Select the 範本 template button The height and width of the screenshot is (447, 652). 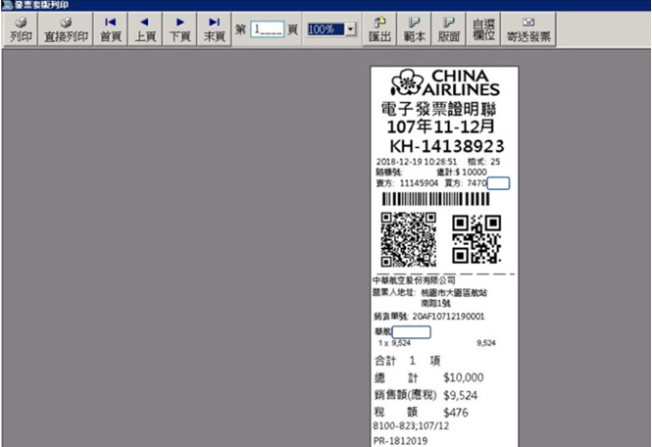coord(415,29)
